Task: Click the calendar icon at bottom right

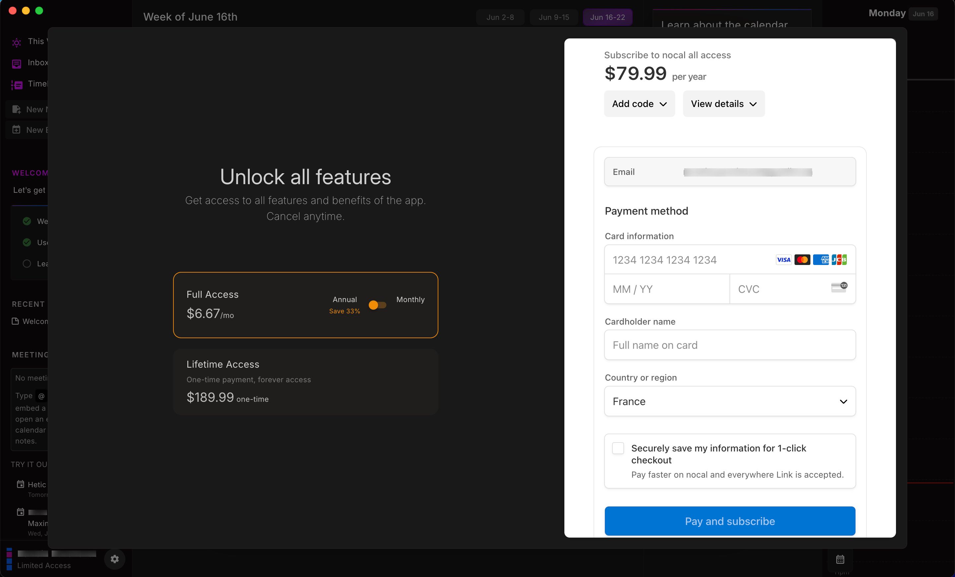Action: point(840,559)
